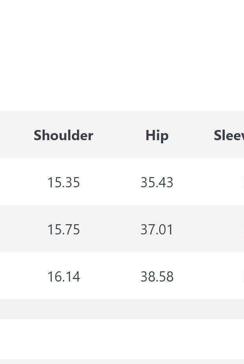Click the blank white area above the table
This screenshot has height=364, width=244.
pos(122,55)
